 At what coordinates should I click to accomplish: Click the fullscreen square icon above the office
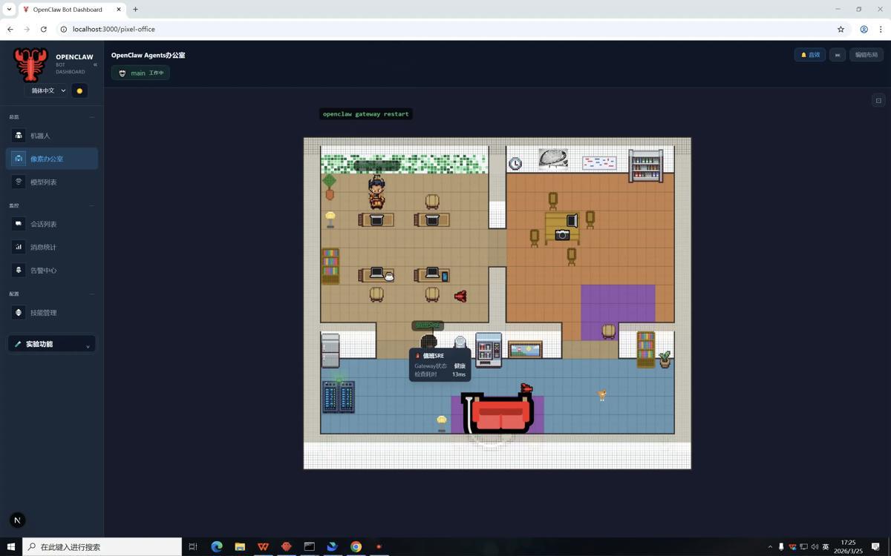878,101
